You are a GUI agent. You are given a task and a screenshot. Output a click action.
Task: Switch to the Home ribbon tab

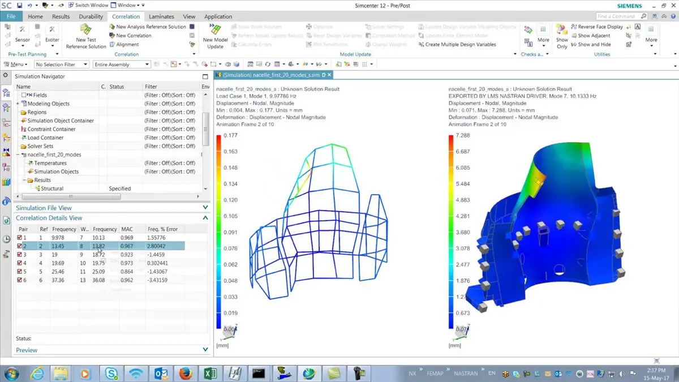point(35,16)
